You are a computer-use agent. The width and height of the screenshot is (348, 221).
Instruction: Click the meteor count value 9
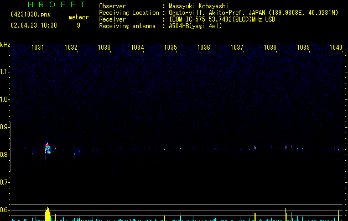click(79, 25)
